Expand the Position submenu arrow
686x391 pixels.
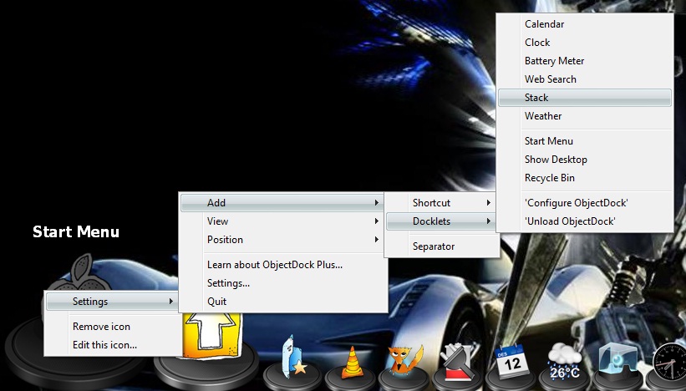376,239
